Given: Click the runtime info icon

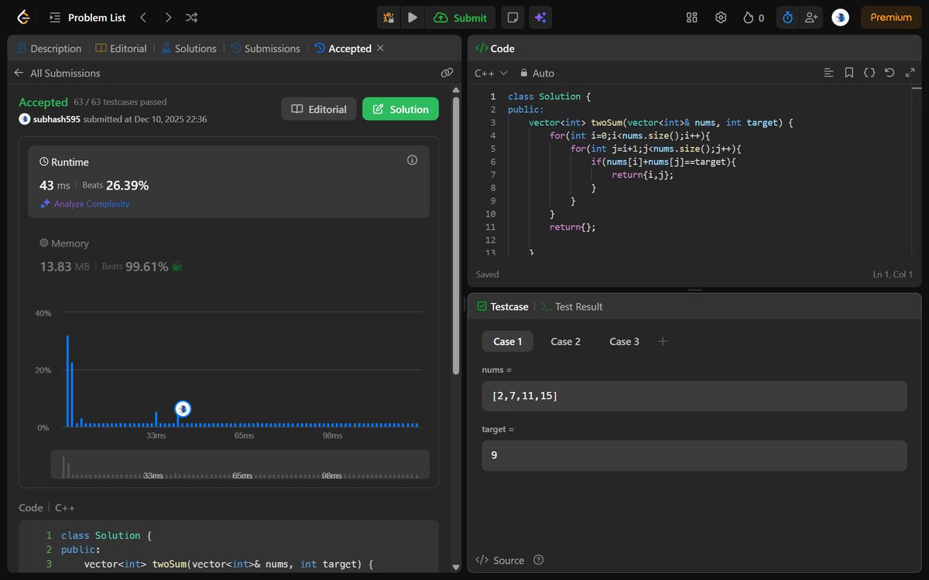Looking at the screenshot, I should [412, 160].
